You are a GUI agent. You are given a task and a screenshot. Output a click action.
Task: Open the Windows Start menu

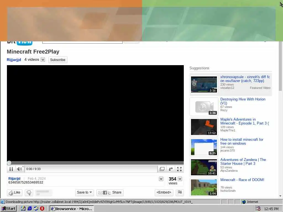pyautogui.click(x=9, y=209)
